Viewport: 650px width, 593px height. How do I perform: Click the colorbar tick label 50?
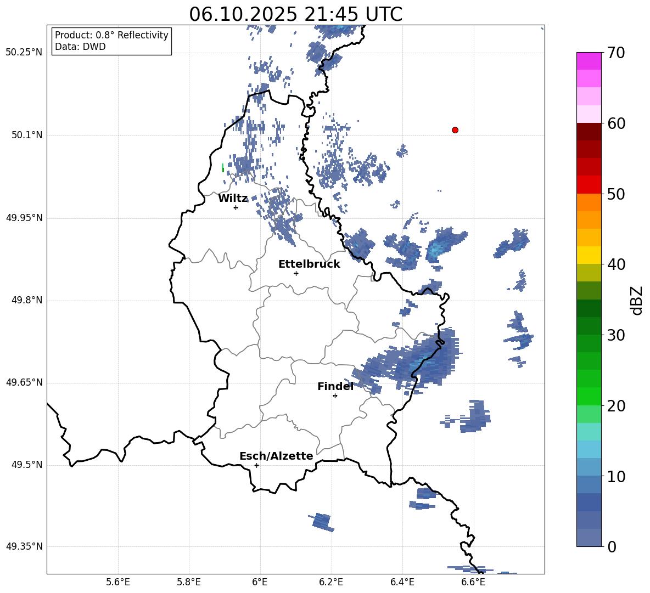pos(616,194)
